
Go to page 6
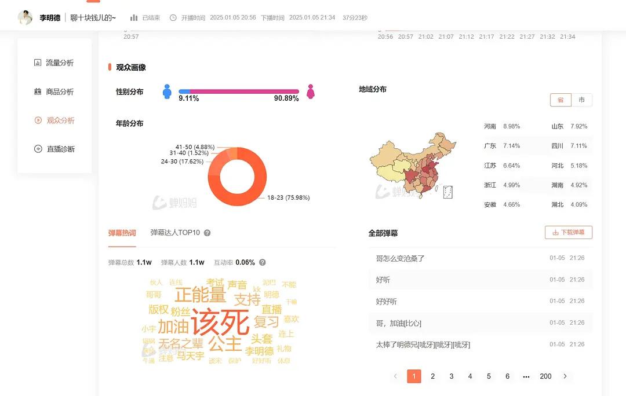click(x=507, y=376)
